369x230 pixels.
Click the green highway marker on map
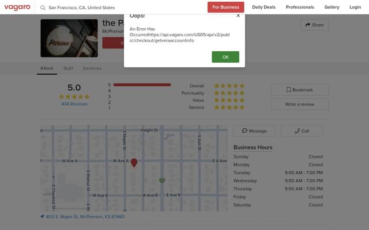[x=162, y=180]
